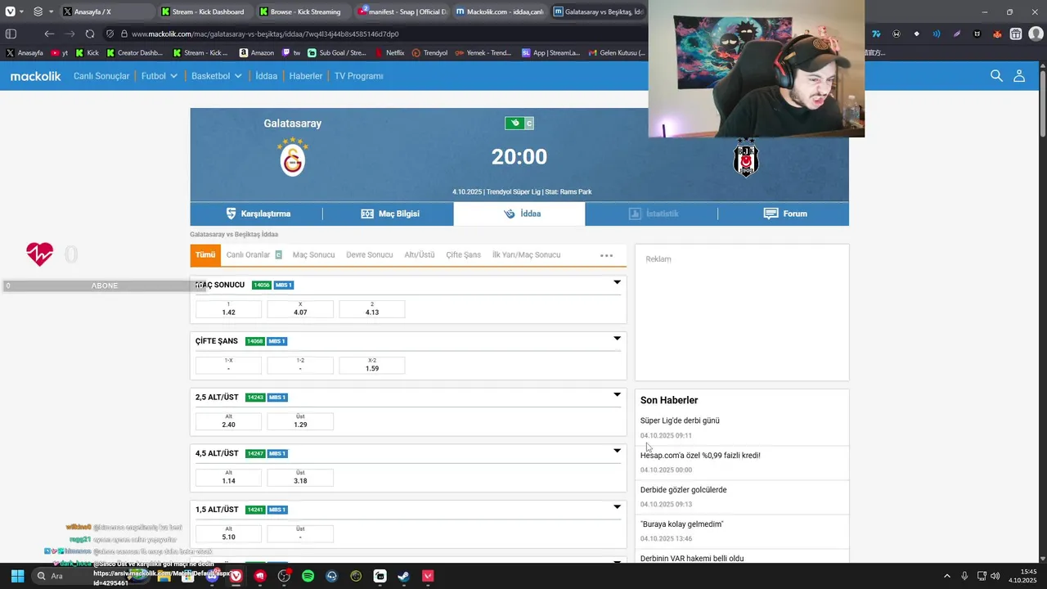Open the yt YouTube bookmark
This screenshot has width=1047, height=589.
pos(60,52)
